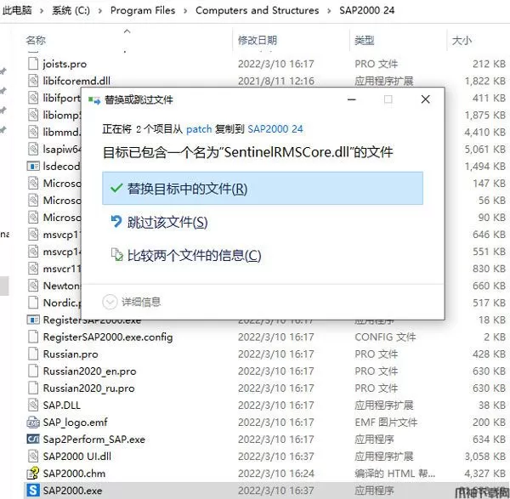Select file name Russian2020_ru.pro
The height and width of the screenshot is (499, 510).
88,388
